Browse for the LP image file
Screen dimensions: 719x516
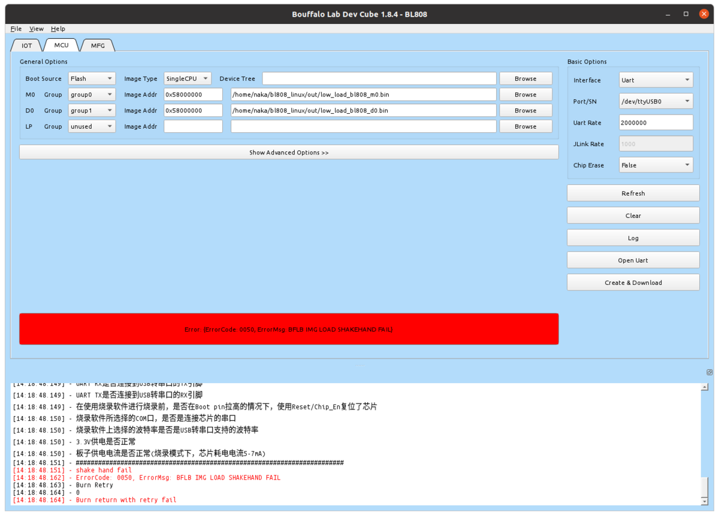tap(525, 126)
